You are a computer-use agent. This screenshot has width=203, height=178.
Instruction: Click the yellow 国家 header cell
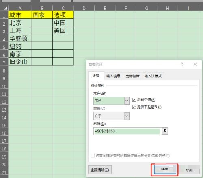(42, 15)
